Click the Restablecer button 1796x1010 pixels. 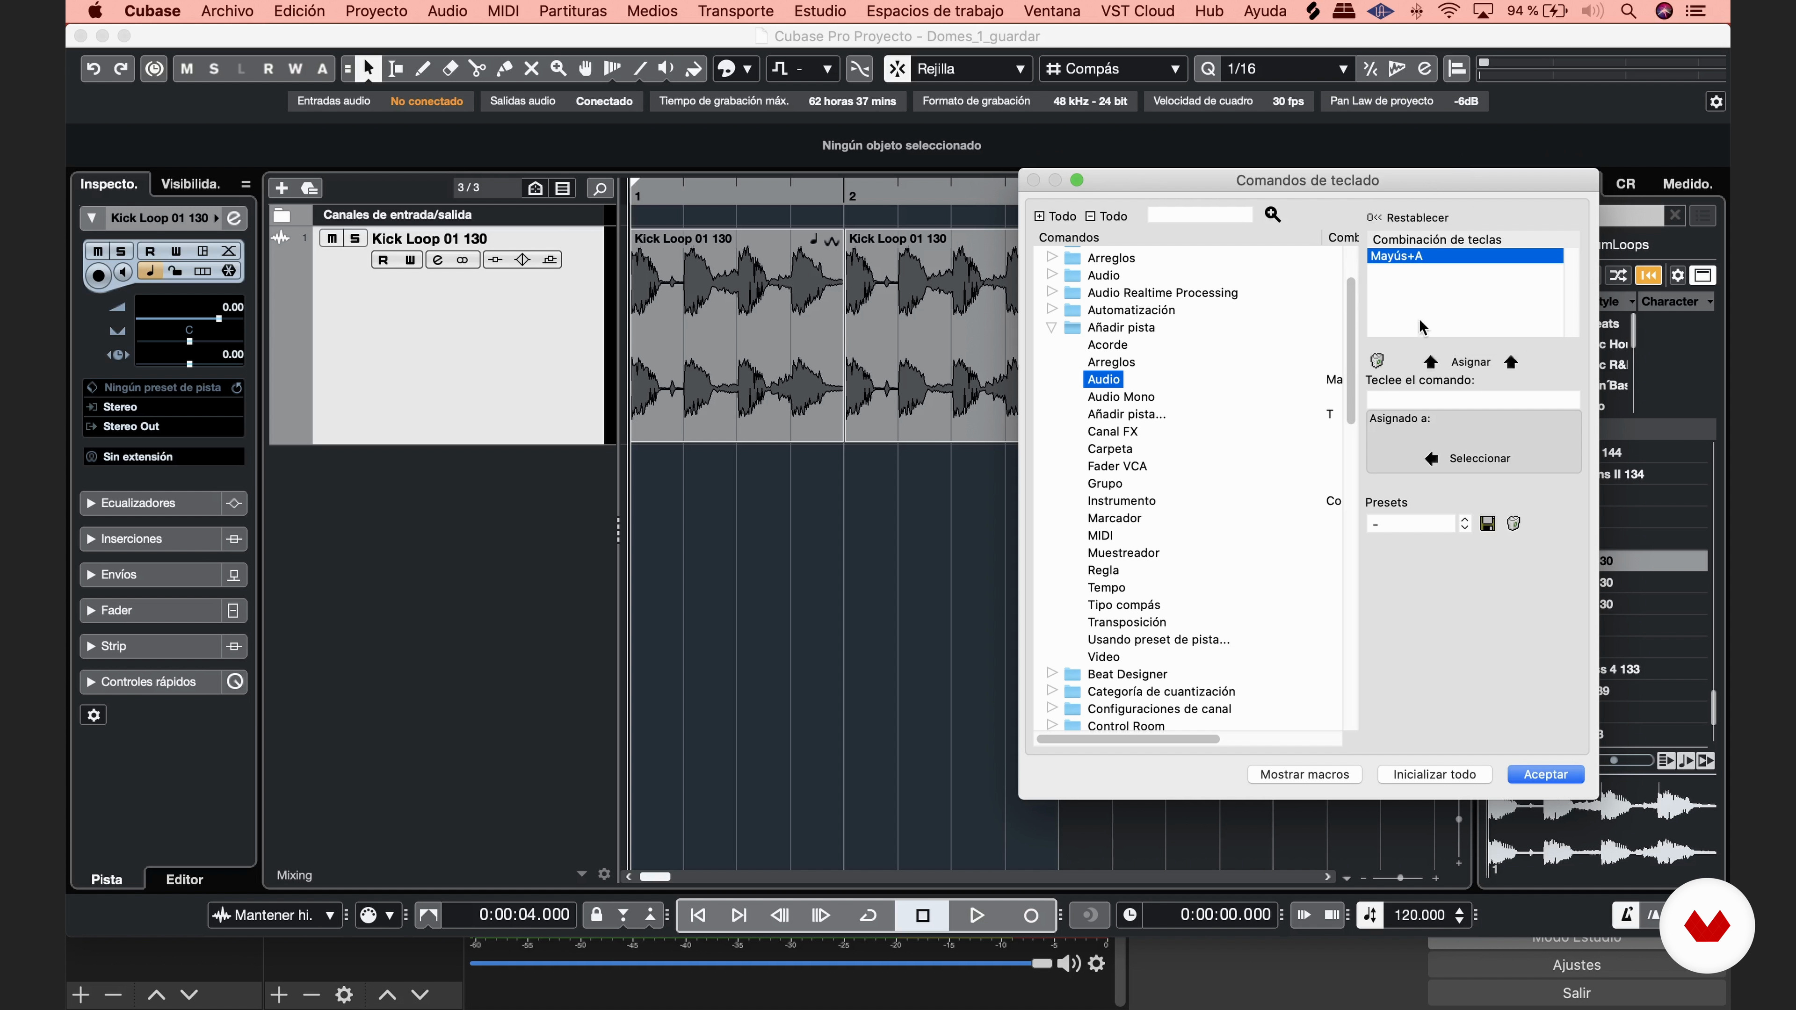tap(1408, 217)
